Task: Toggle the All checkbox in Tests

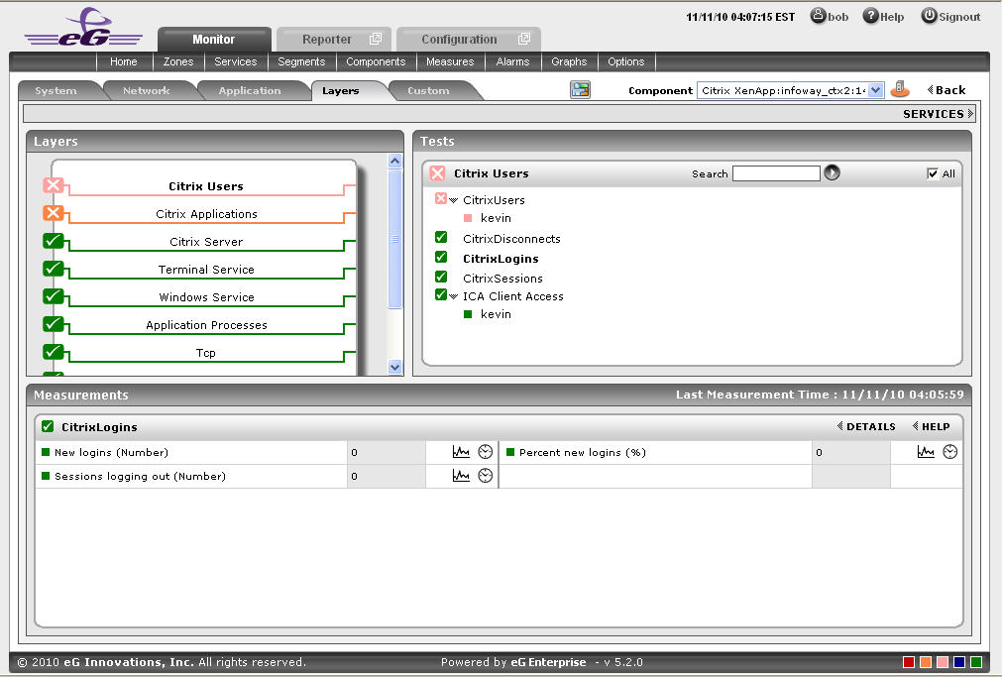Action: 933,173
